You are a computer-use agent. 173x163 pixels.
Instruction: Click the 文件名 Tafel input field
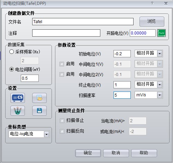(x=83, y=21)
